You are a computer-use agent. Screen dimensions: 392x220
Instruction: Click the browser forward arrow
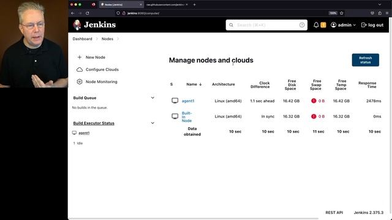80,13
